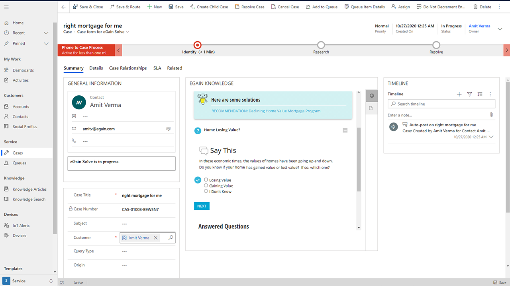Open the timeline filter icon
This screenshot has width=510, height=286.
469,94
